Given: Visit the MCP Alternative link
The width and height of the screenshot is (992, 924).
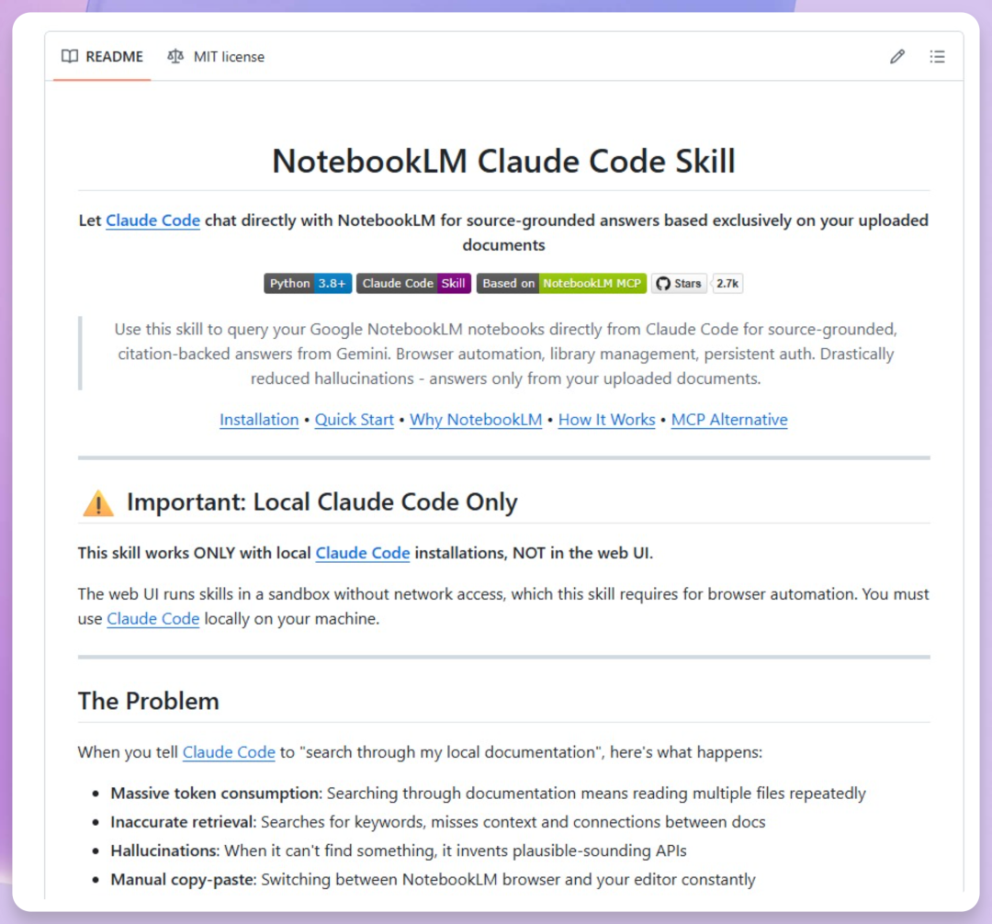Looking at the screenshot, I should (x=729, y=420).
